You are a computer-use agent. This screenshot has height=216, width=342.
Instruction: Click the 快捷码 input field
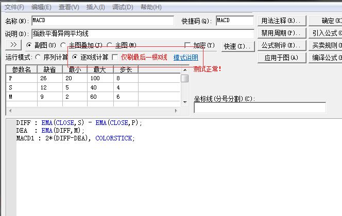coord(234,21)
